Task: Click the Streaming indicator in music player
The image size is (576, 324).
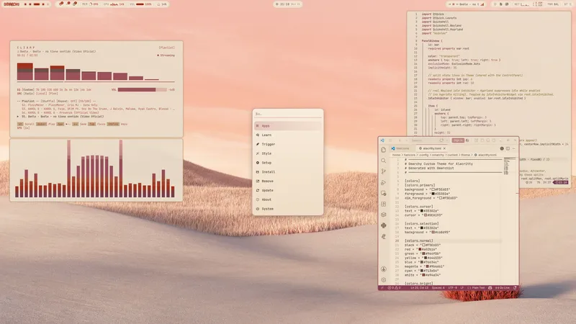Action: click(166, 55)
